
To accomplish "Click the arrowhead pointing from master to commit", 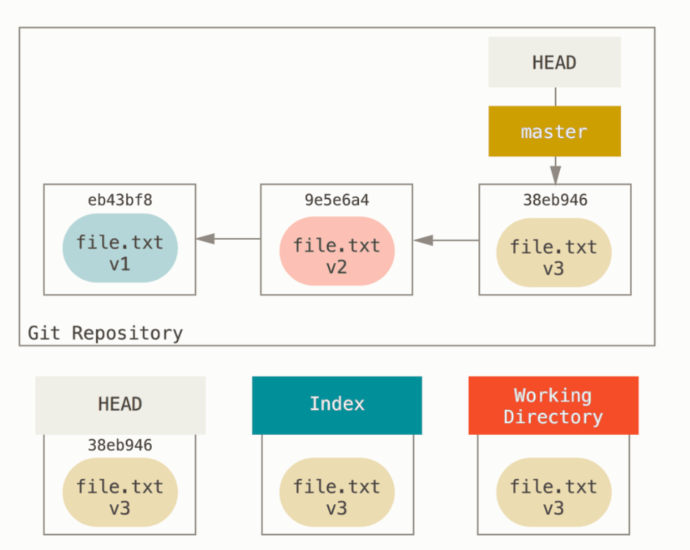I will [555, 175].
